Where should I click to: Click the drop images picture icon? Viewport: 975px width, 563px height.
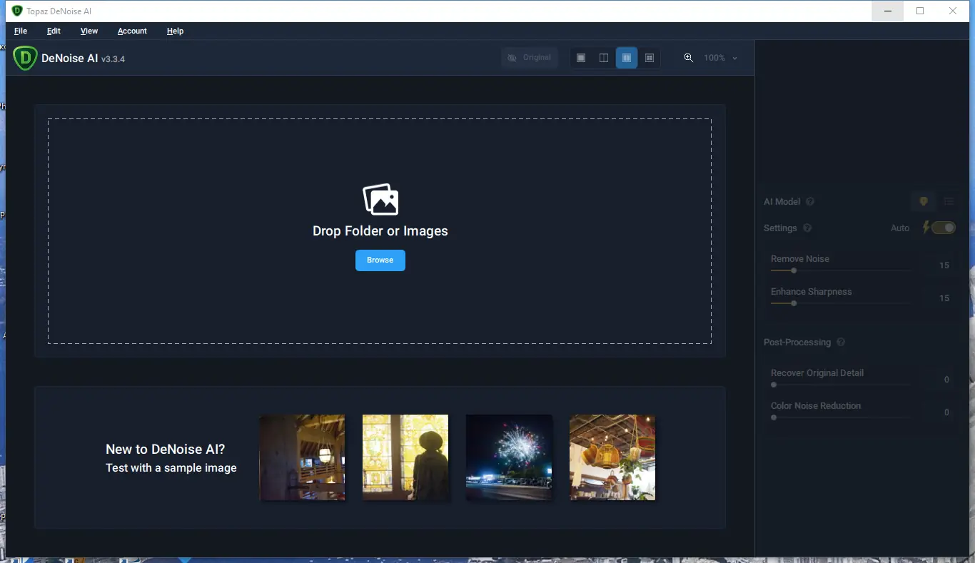point(380,200)
